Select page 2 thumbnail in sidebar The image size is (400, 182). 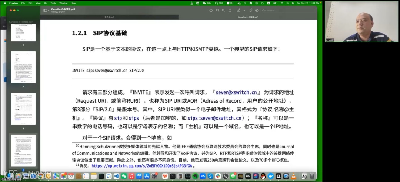[23, 32]
